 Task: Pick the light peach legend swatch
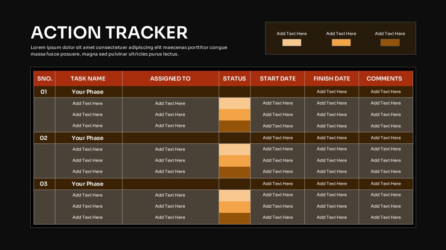click(x=292, y=42)
